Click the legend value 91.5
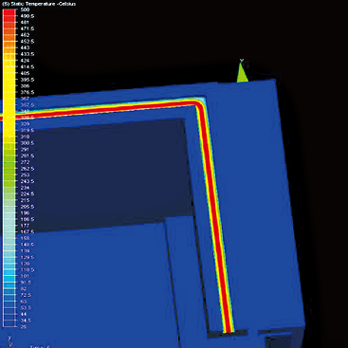348x348 pixels. click(x=26, y=283)
